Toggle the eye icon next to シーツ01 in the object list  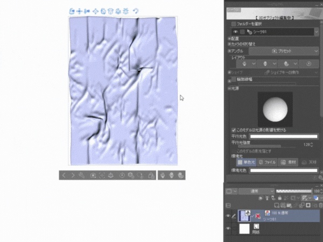tap(235, 32)
